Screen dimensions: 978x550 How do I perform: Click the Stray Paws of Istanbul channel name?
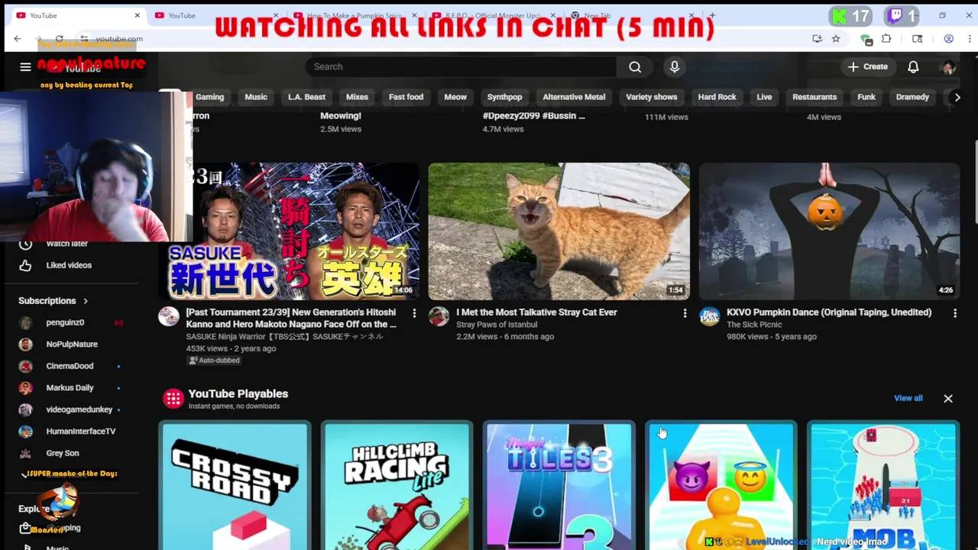pyautogui.click(x=497, y=325)
